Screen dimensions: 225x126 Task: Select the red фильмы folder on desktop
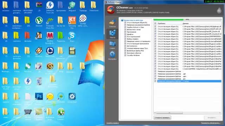[28, 37]
